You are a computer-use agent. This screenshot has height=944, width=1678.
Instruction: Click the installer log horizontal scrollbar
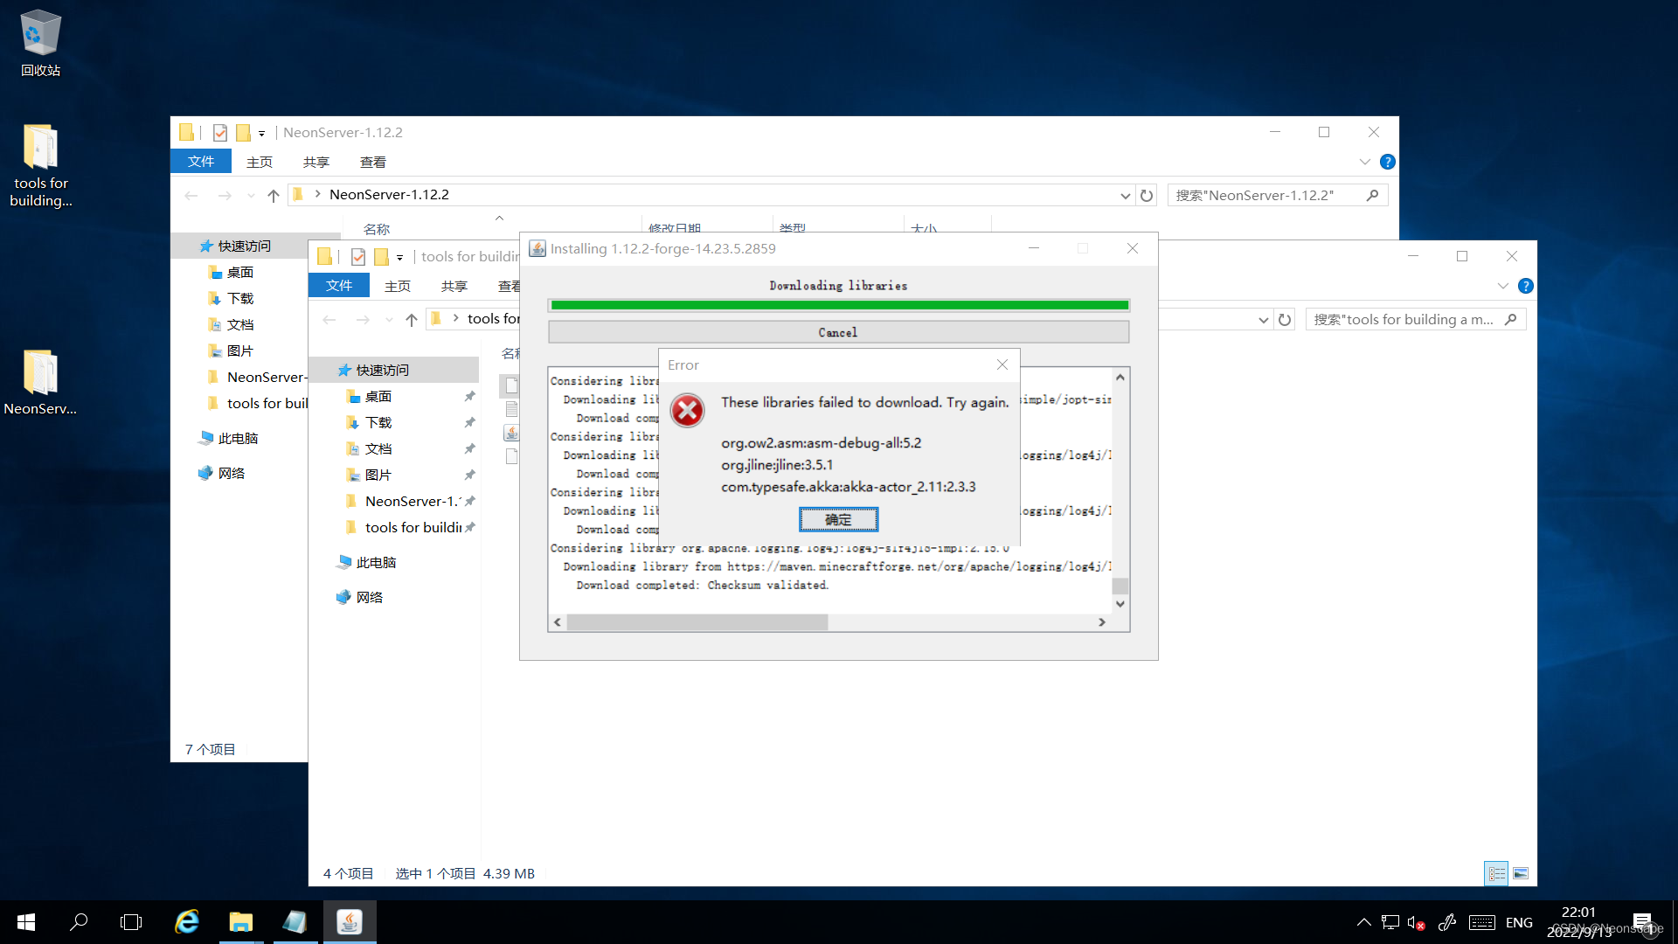pyautogui.click(x=697, y=622)
